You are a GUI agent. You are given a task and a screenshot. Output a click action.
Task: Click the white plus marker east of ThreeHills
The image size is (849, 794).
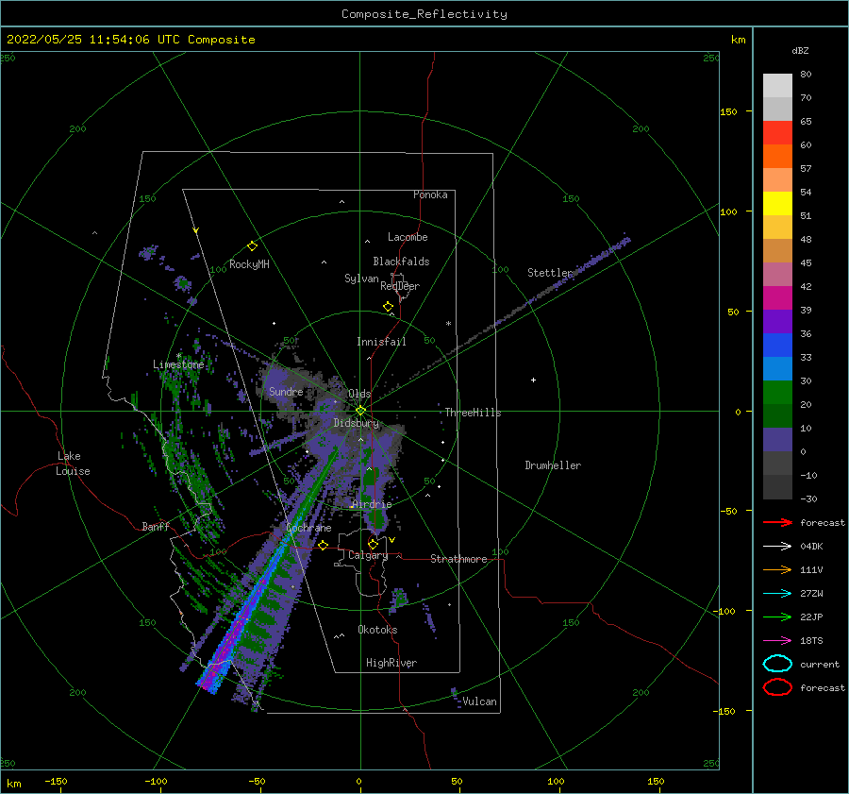coord(533,380)
